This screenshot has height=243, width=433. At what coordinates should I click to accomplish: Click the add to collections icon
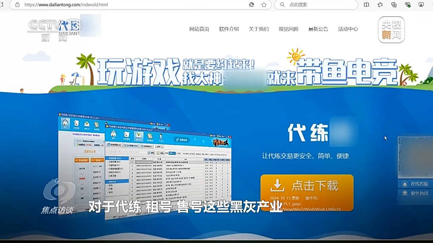pyautogui.click(x=393, y=5)
